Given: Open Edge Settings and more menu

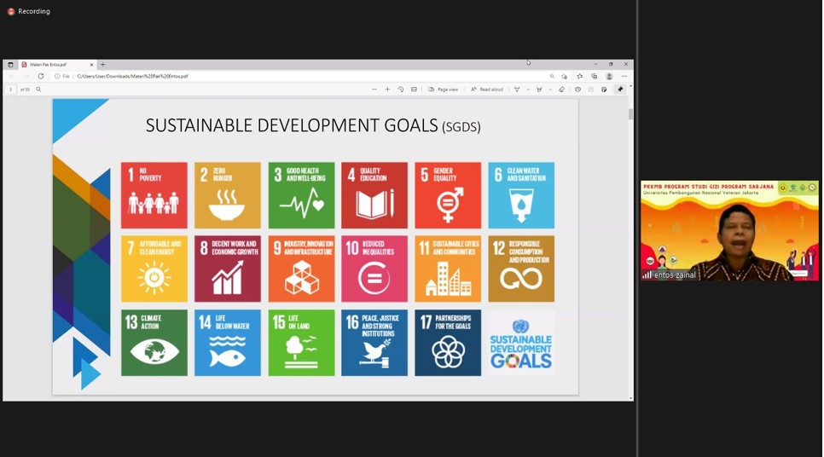Looking at the screenshot, I should [x=624, y=77].
